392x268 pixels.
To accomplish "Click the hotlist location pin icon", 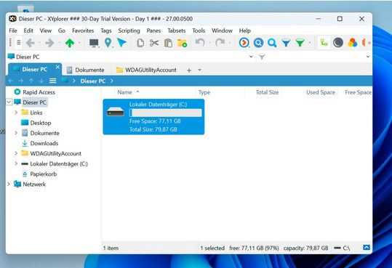I will (108, 43).
